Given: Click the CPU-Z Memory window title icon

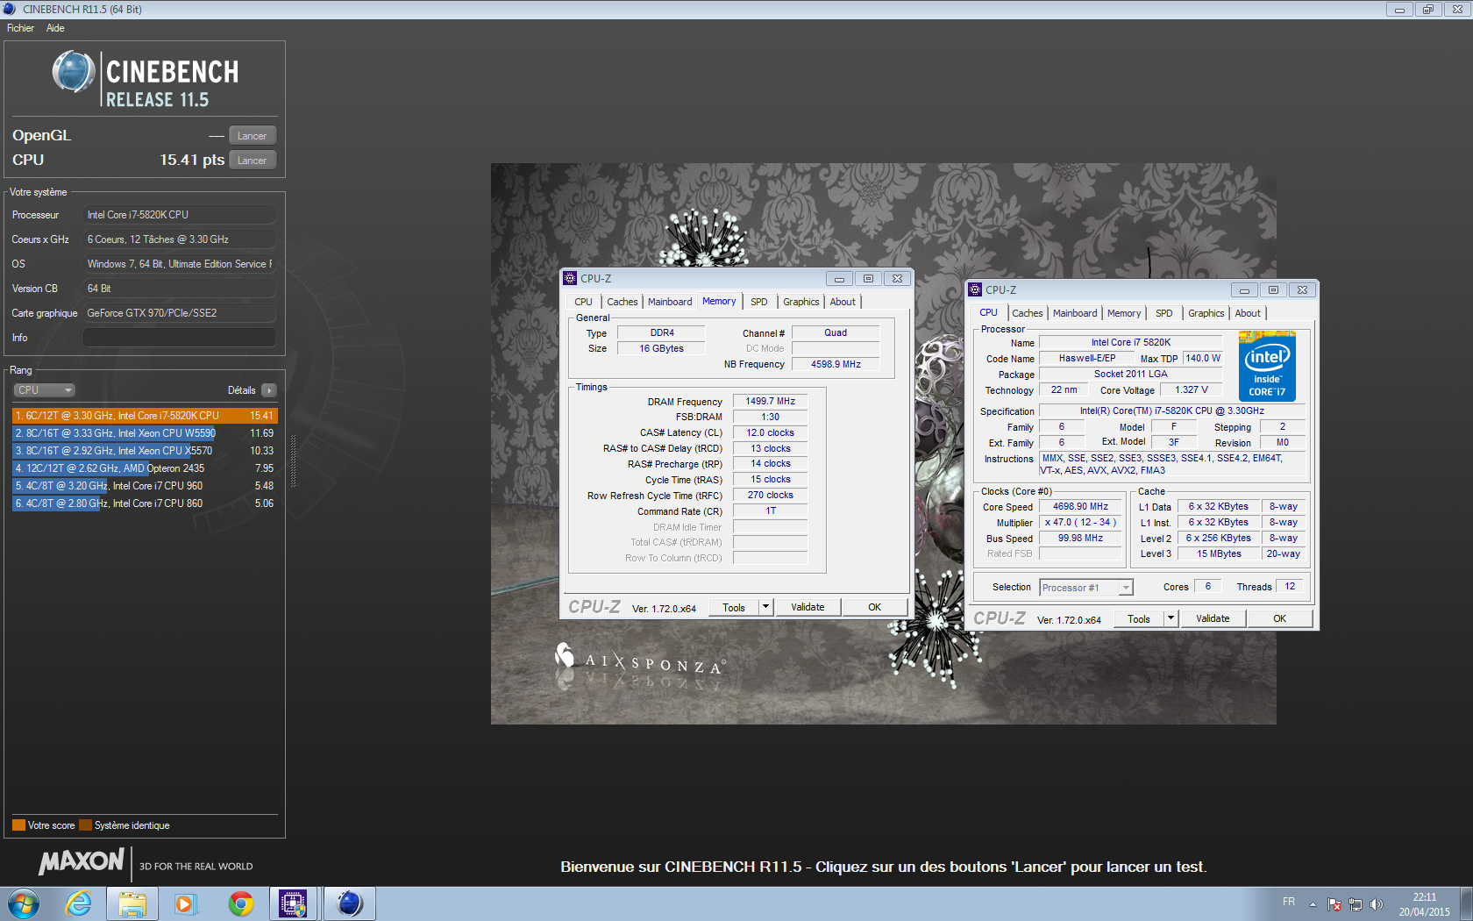Looking at the screenshot, I should click(x=570, y=279).
